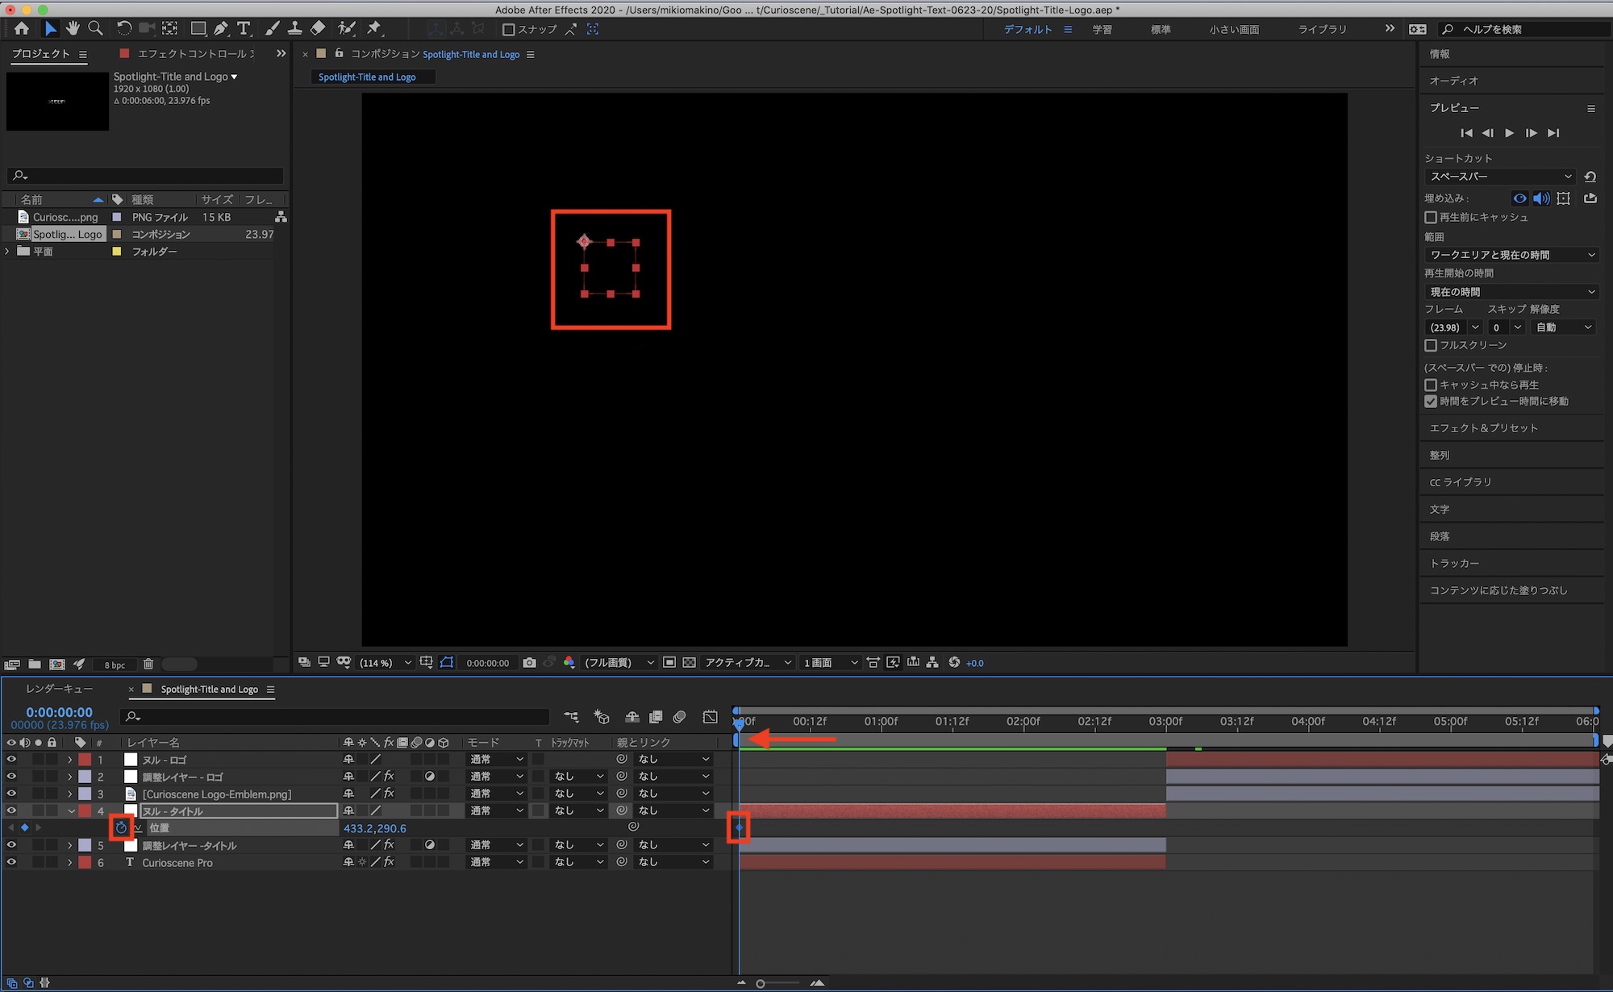Screen dimensions: 1613x992
Task: Delete selected item with trash icon
Action: (148, 664)
